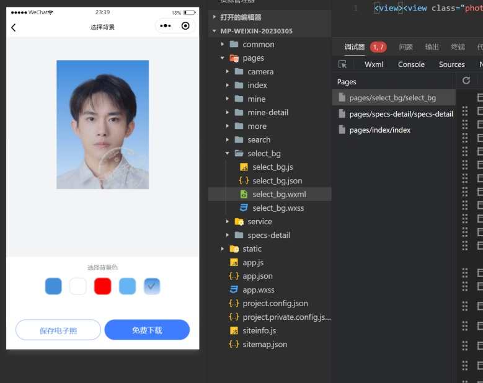Click page icon beside pages/index/index
The height and width of the screenshot is (383, 483).
pos(342,130)
